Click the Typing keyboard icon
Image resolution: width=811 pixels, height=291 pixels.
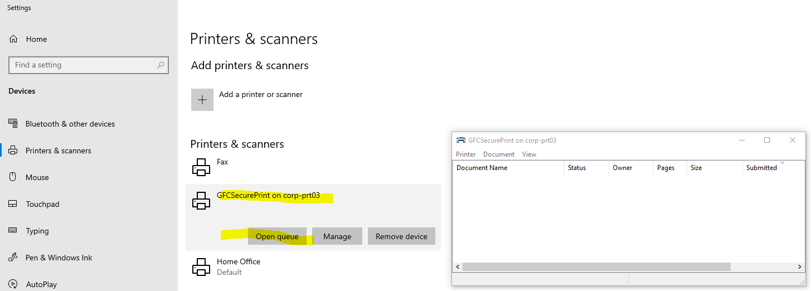(13, 231)
